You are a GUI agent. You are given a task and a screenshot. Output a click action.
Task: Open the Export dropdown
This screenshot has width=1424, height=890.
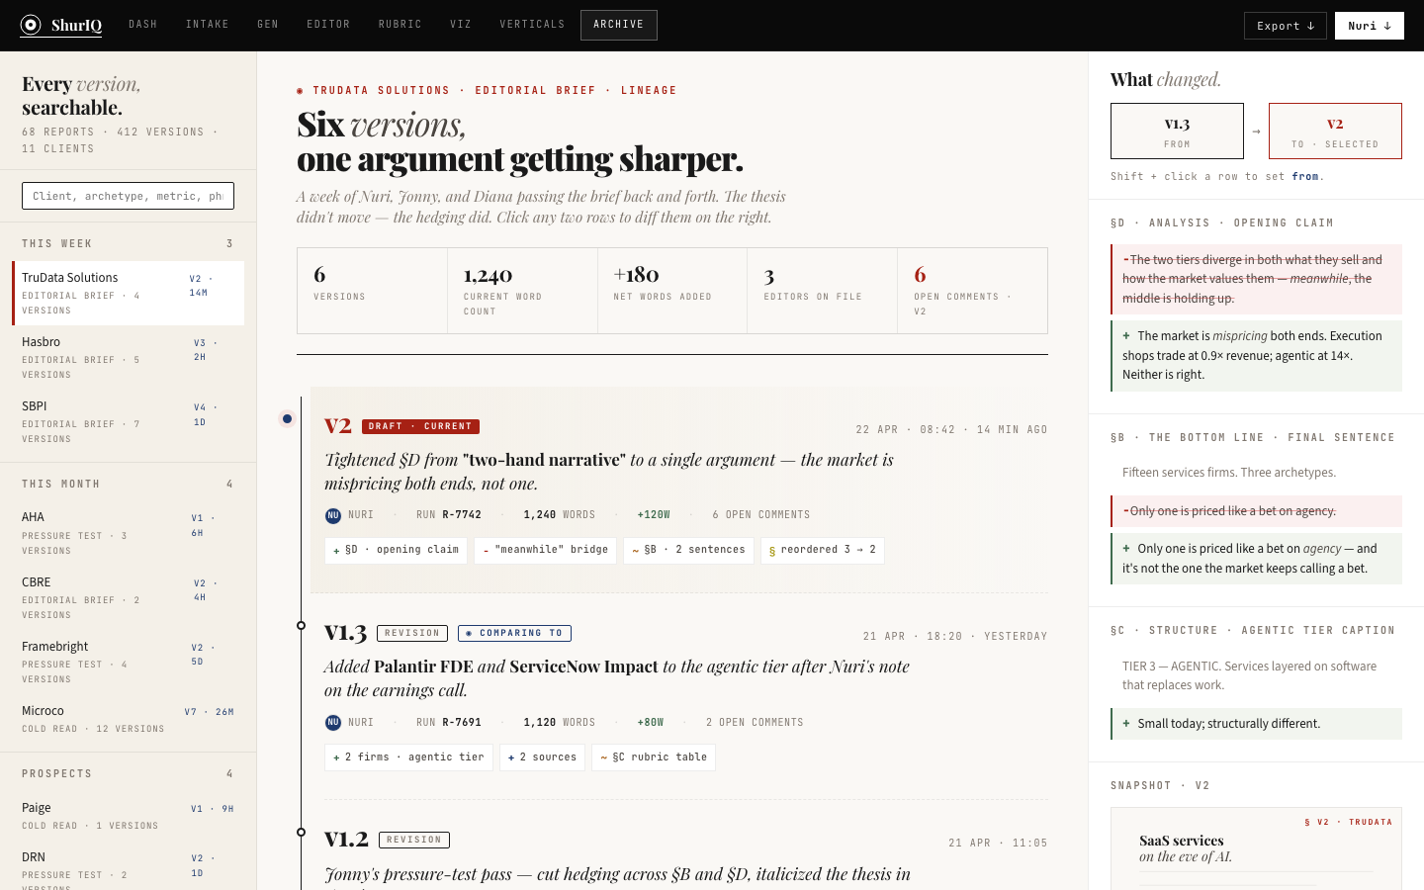1285,25
